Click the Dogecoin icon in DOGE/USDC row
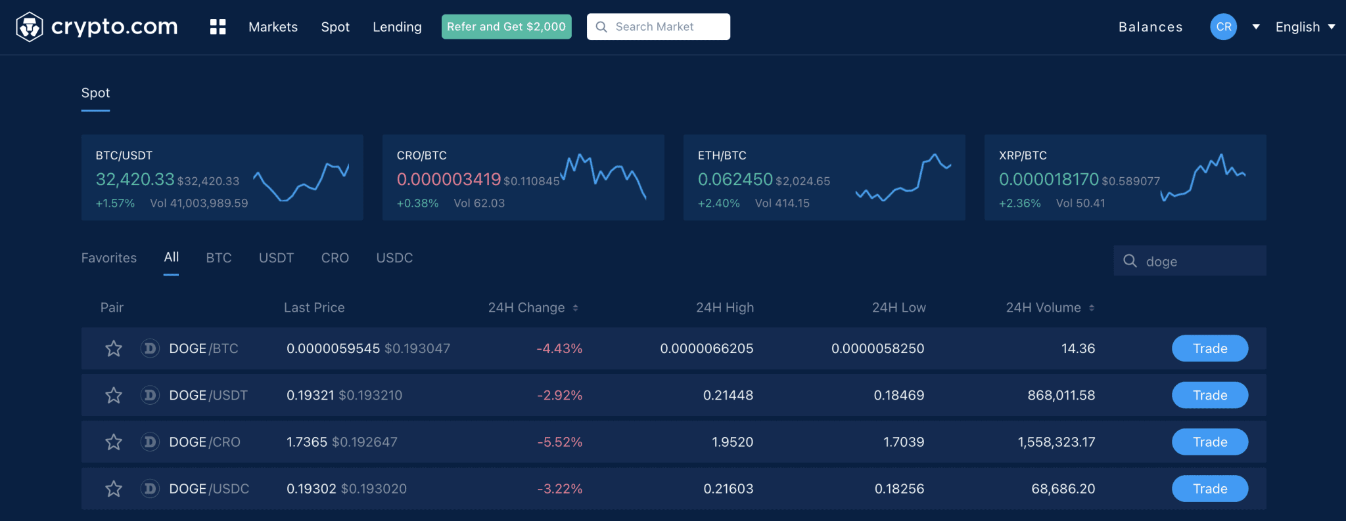Image resolution: width=1346 pixels, height=521 pixels. pos(150,489)
